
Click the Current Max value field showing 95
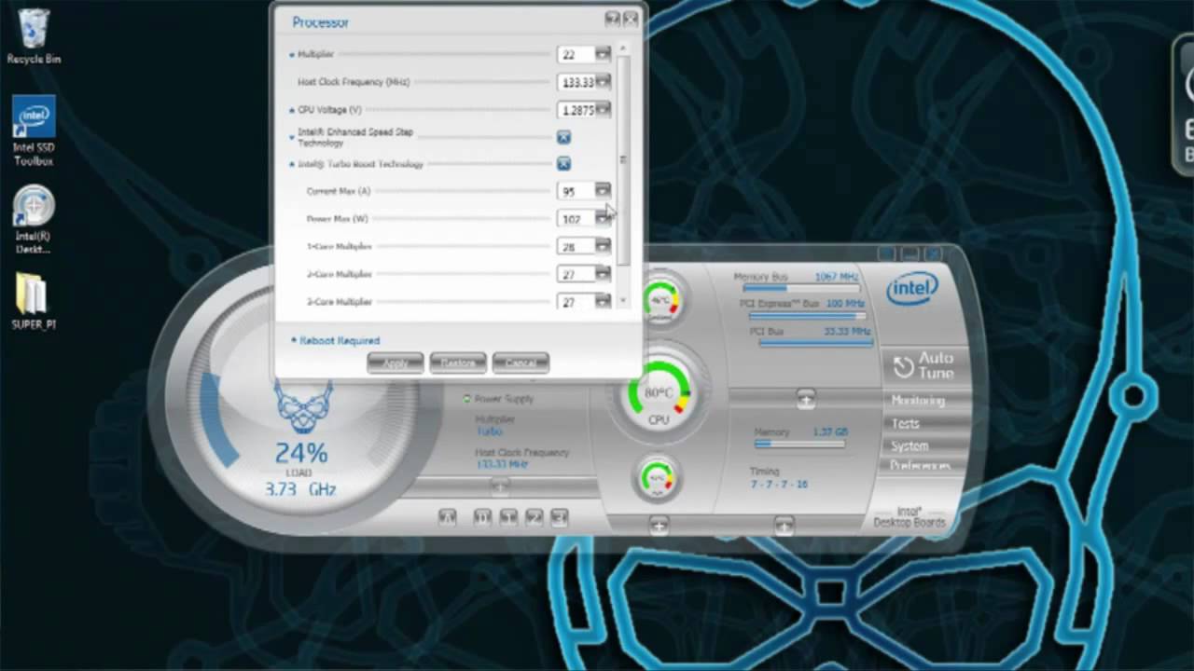(576, 191)
